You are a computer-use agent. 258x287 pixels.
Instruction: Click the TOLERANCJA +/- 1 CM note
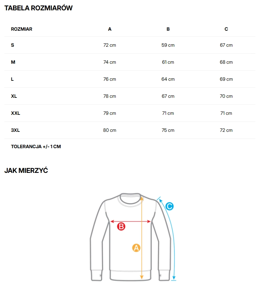(x=36, y=147)
